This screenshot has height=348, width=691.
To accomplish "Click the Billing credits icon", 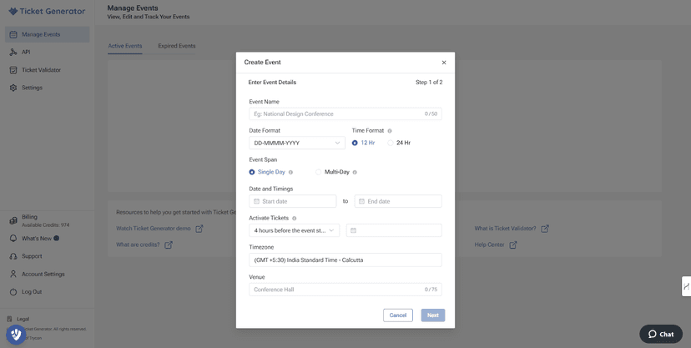I will (x=13, y=220).
